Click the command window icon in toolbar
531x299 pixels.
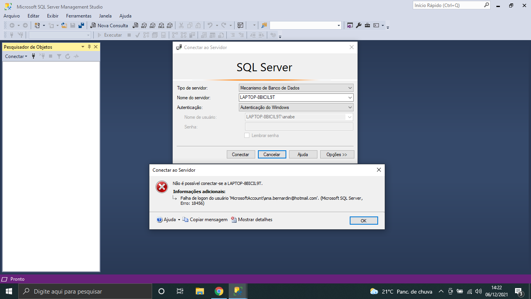pos(376,25)
